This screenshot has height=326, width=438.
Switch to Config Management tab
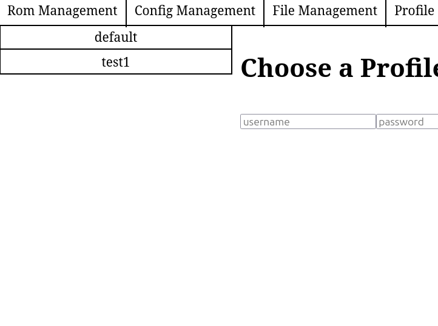[195, 12]
